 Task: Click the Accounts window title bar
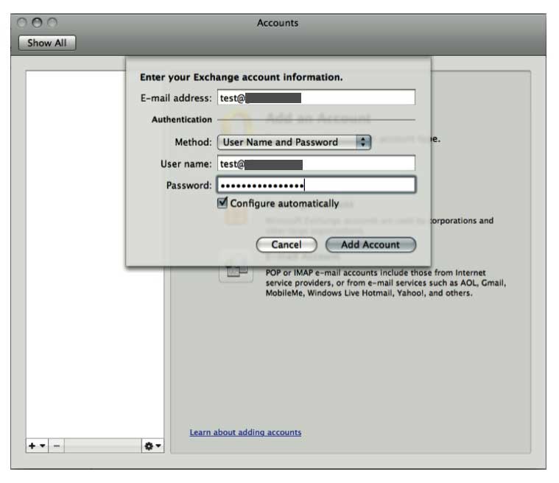click(x=278, y=23)
